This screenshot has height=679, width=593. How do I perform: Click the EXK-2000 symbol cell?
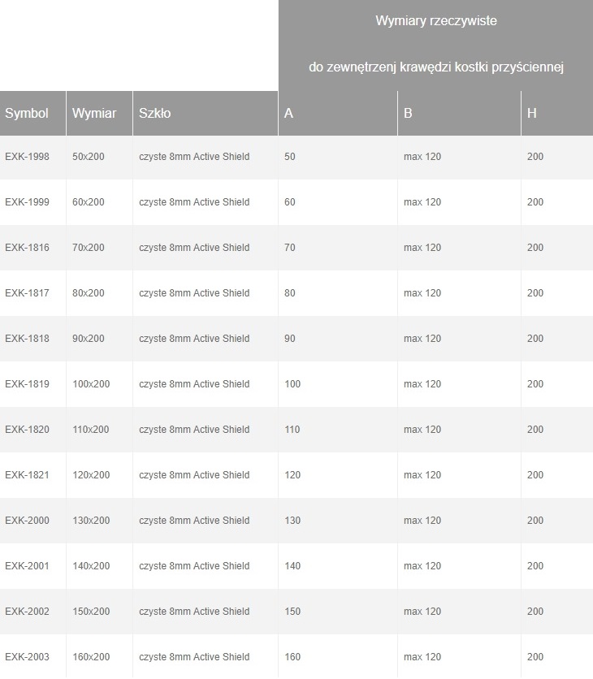tap(27, 521)
